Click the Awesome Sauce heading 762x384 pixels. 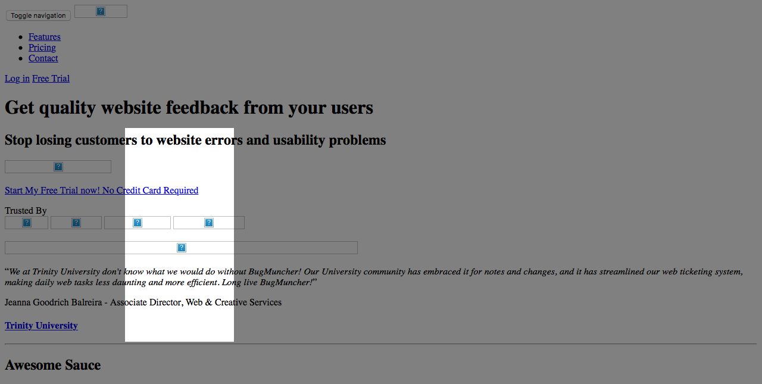pos(53,365)
